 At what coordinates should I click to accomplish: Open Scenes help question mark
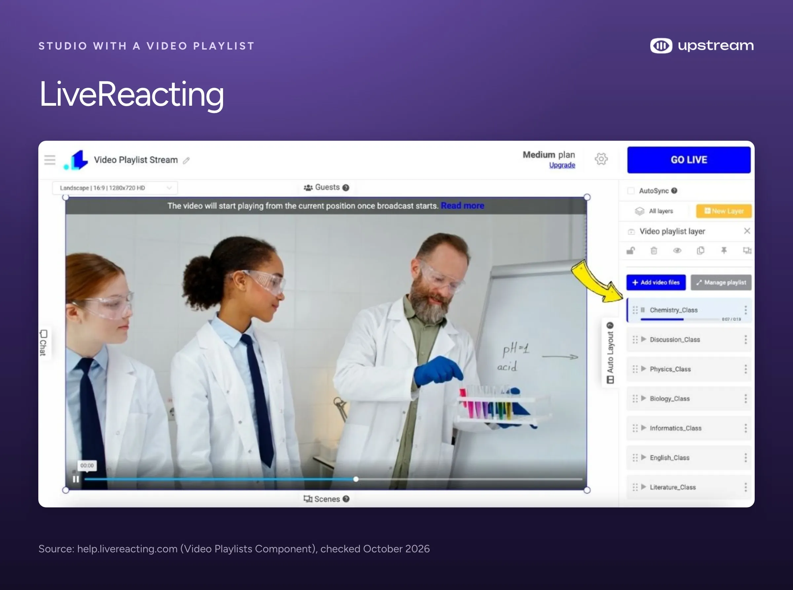346,499
